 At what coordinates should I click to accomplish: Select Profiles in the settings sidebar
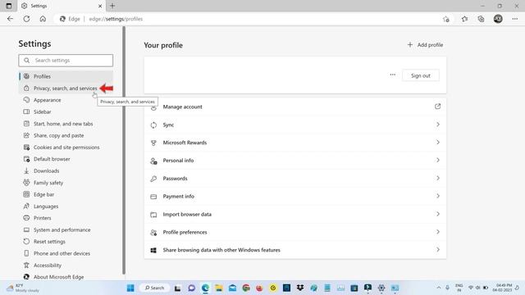[x=66, y=76]
